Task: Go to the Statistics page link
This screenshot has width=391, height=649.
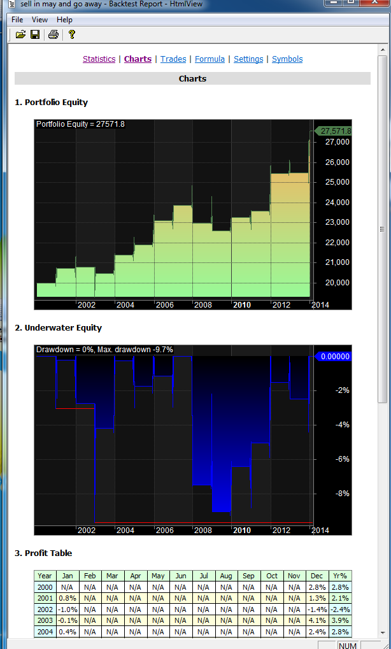Action: [99, 59]
